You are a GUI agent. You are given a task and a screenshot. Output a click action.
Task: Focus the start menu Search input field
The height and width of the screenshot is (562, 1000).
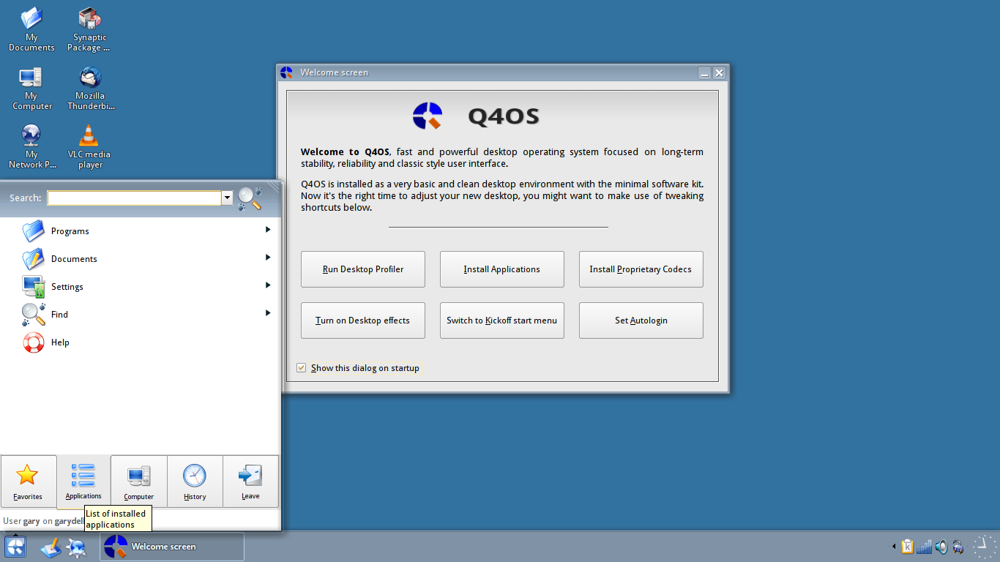tap(135, 198)
